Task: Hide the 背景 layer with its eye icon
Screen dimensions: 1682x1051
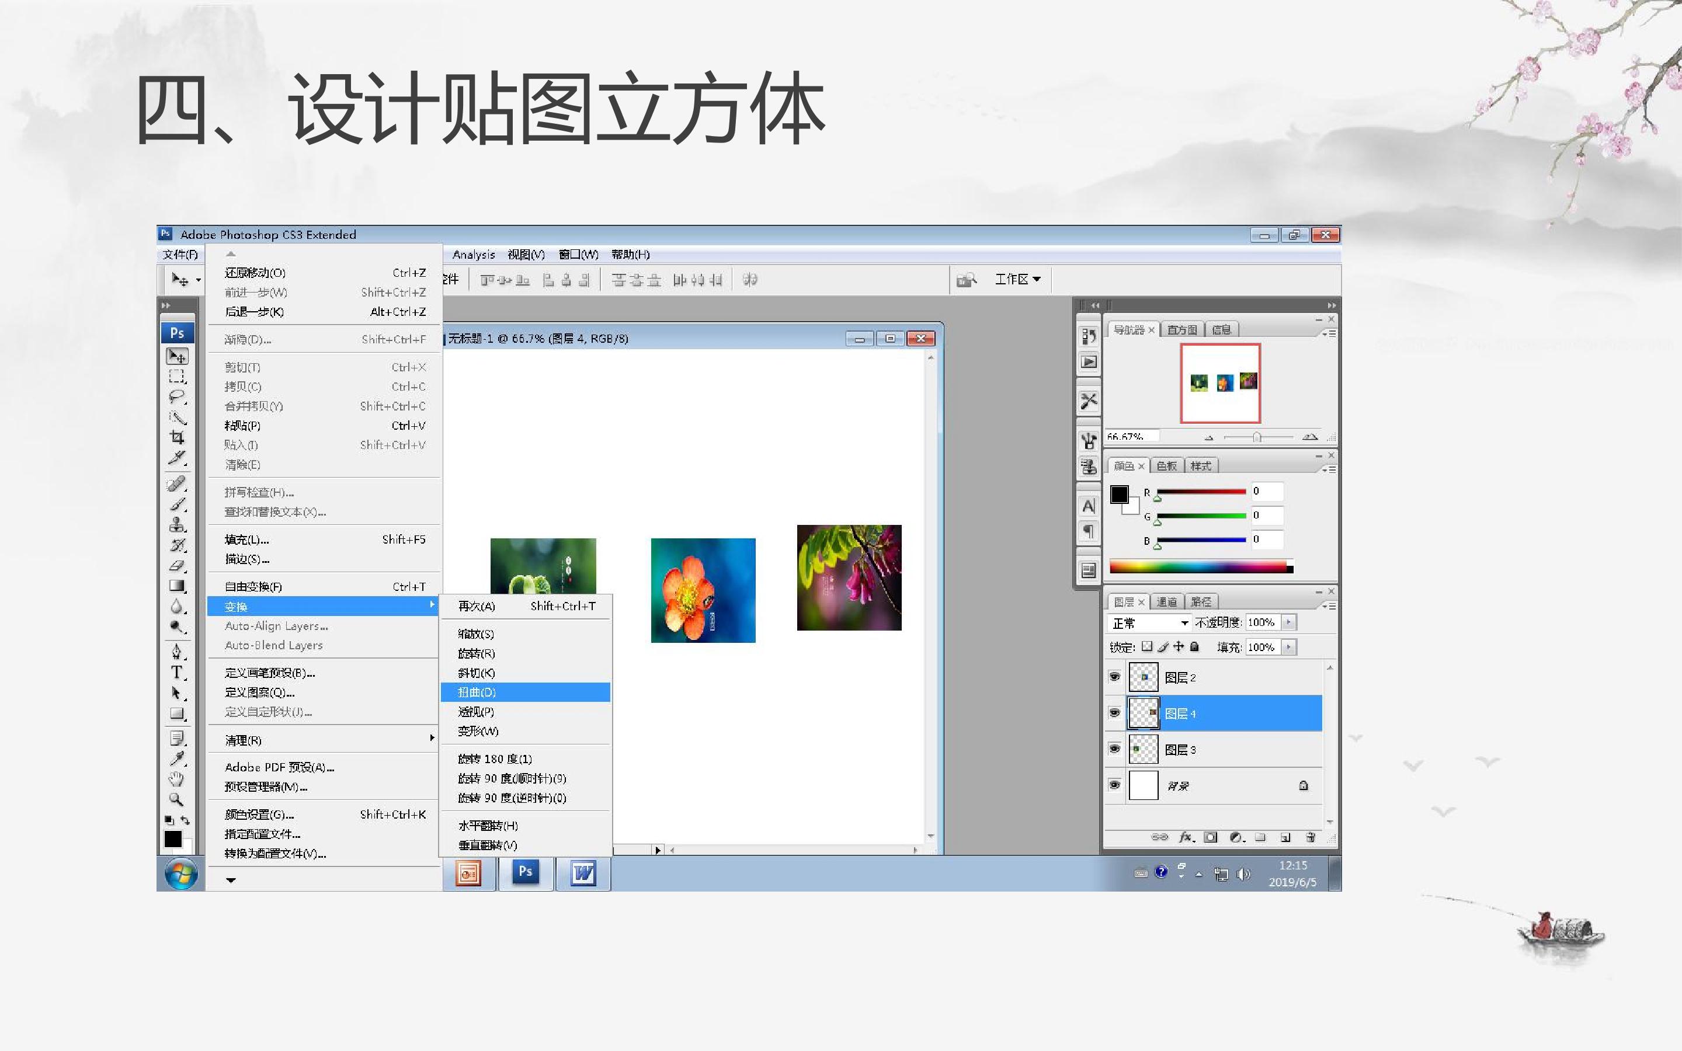Action: coord(1115,785)
